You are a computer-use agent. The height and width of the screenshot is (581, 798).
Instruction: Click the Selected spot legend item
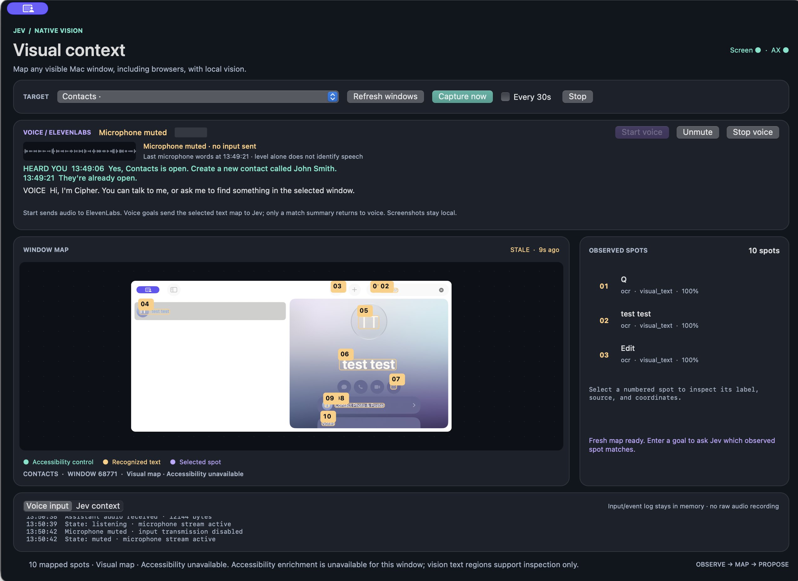(x=196, y=462)
